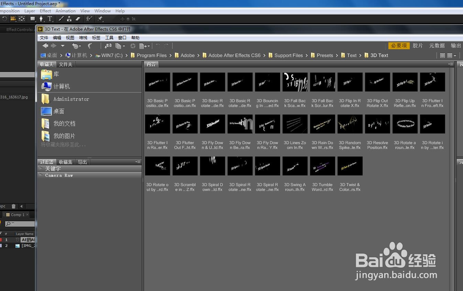
Task: Click Program Files in the path bar
Action: tap(151, 55)
